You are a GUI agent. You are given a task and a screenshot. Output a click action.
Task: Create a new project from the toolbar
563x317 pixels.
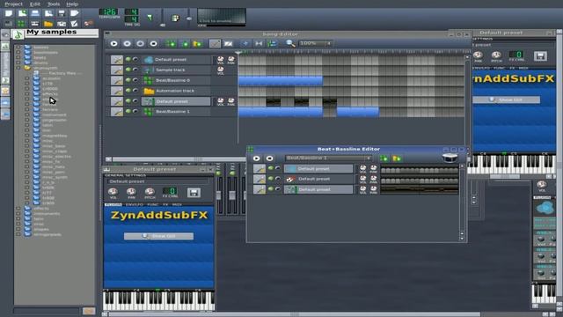coord(9,13)
